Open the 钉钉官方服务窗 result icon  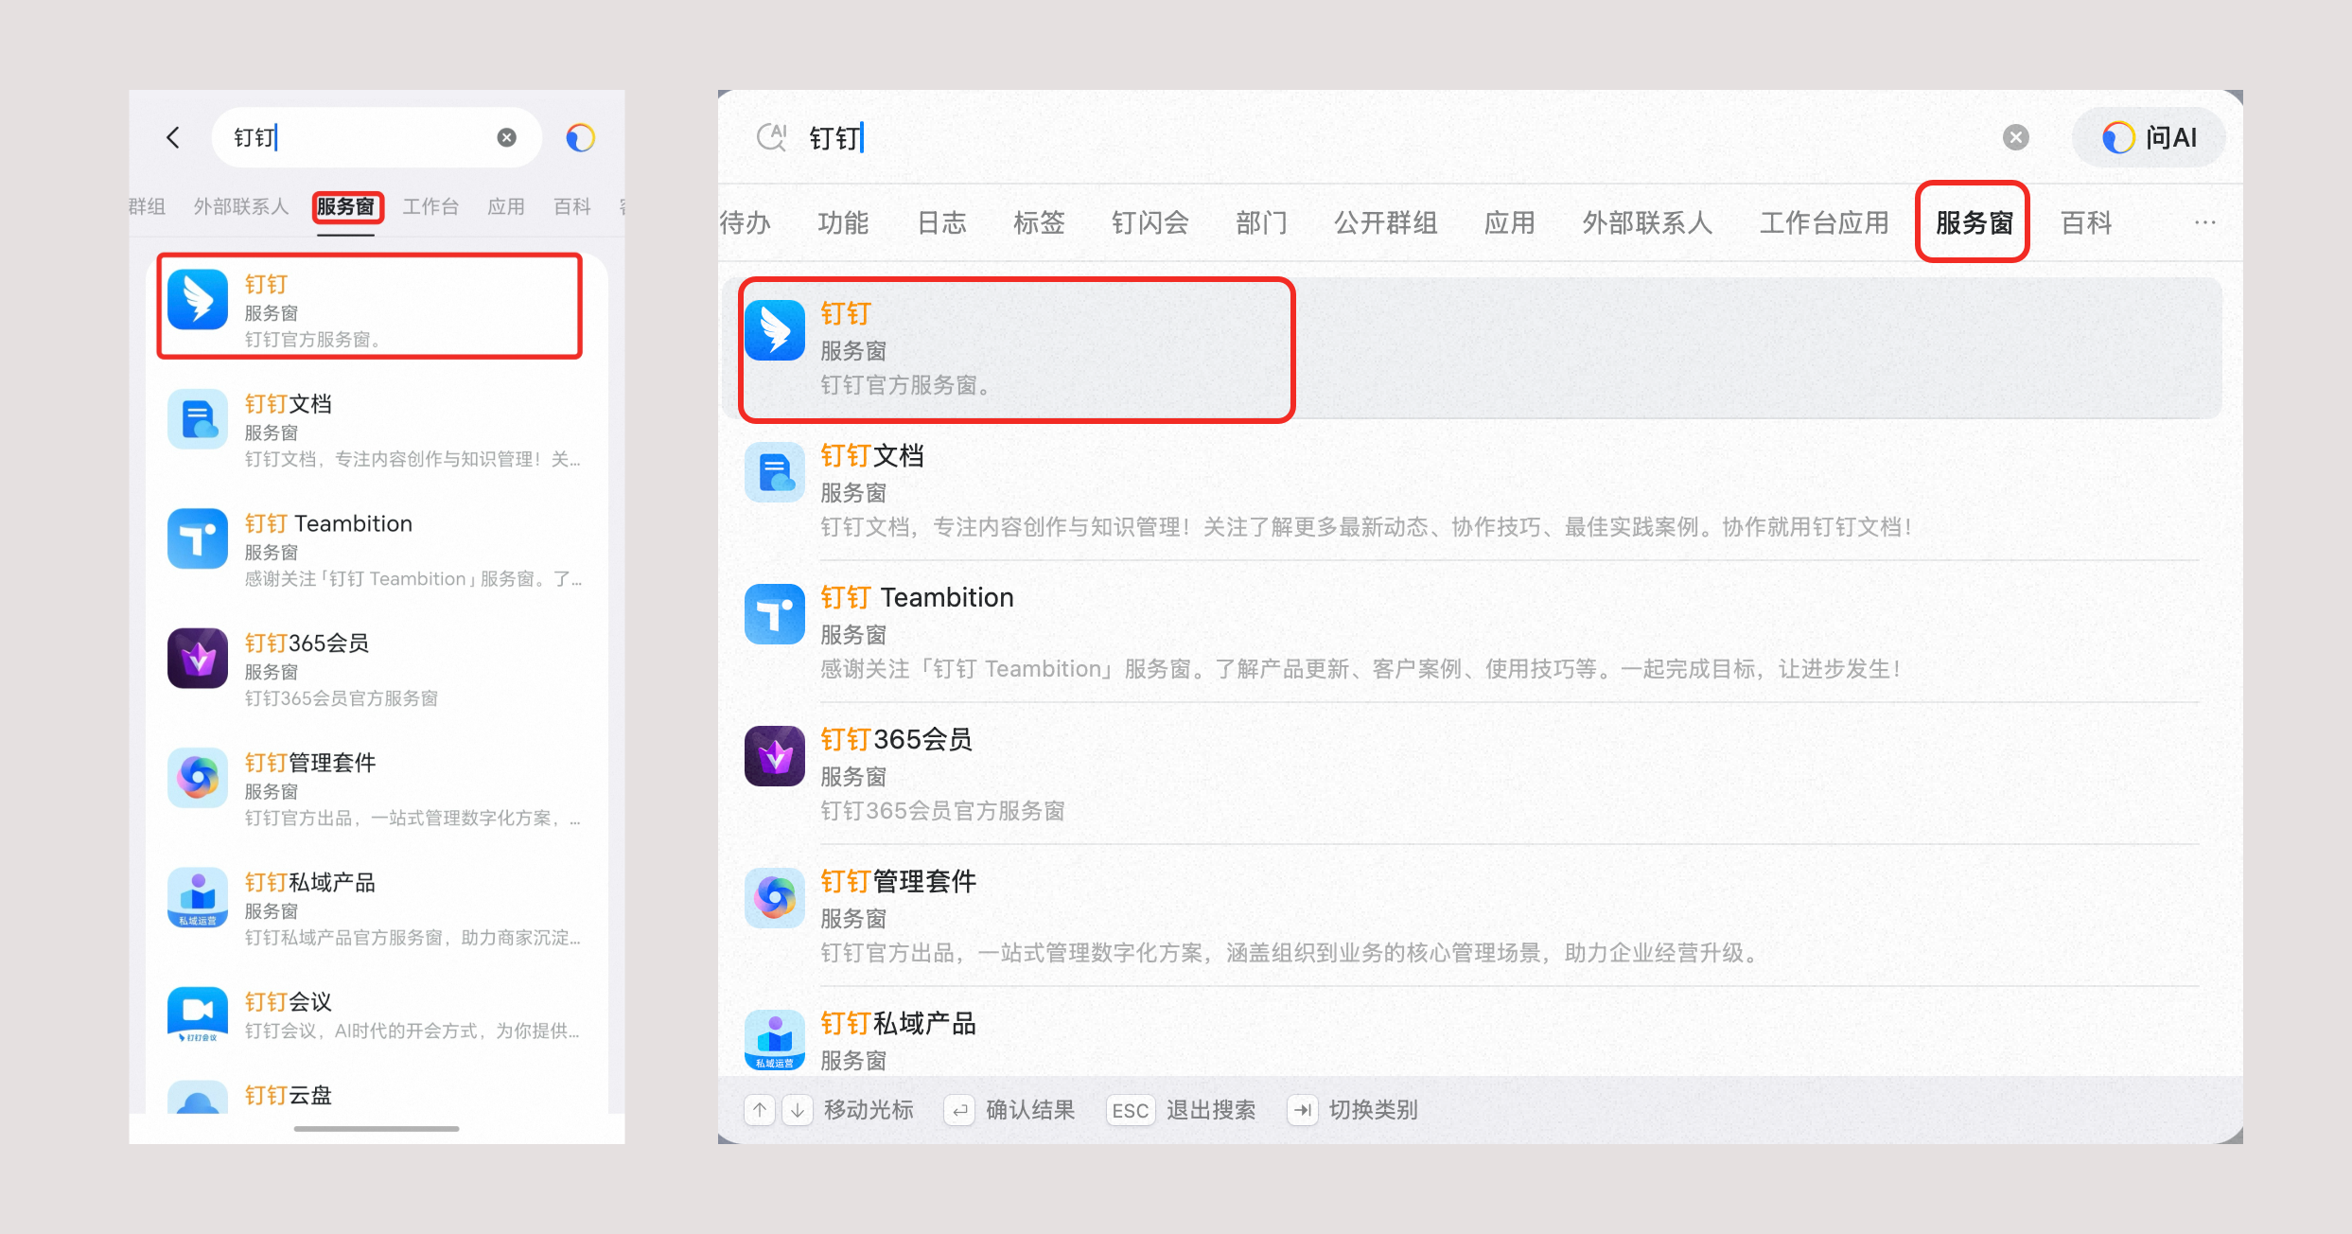[x=774, y=331]
